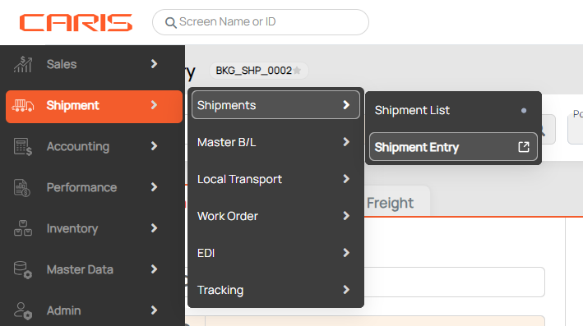Click the Performance report icon

point(22,187)
